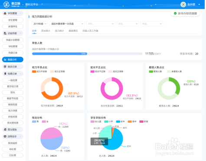This screenshot has height=161, width=206.
Task: Open 屈光度检查 in the sidebar
Action: coord(13,123)
